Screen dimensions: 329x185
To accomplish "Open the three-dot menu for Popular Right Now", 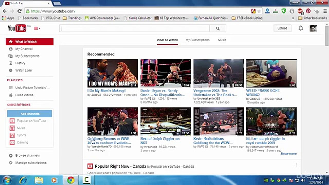I will [296, 165].
